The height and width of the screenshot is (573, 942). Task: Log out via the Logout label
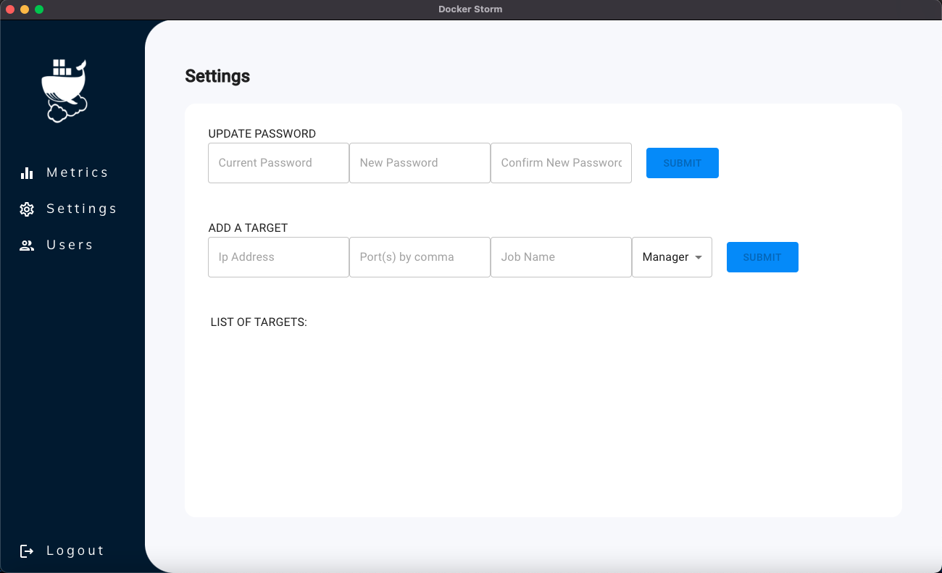tap(75, 551)
